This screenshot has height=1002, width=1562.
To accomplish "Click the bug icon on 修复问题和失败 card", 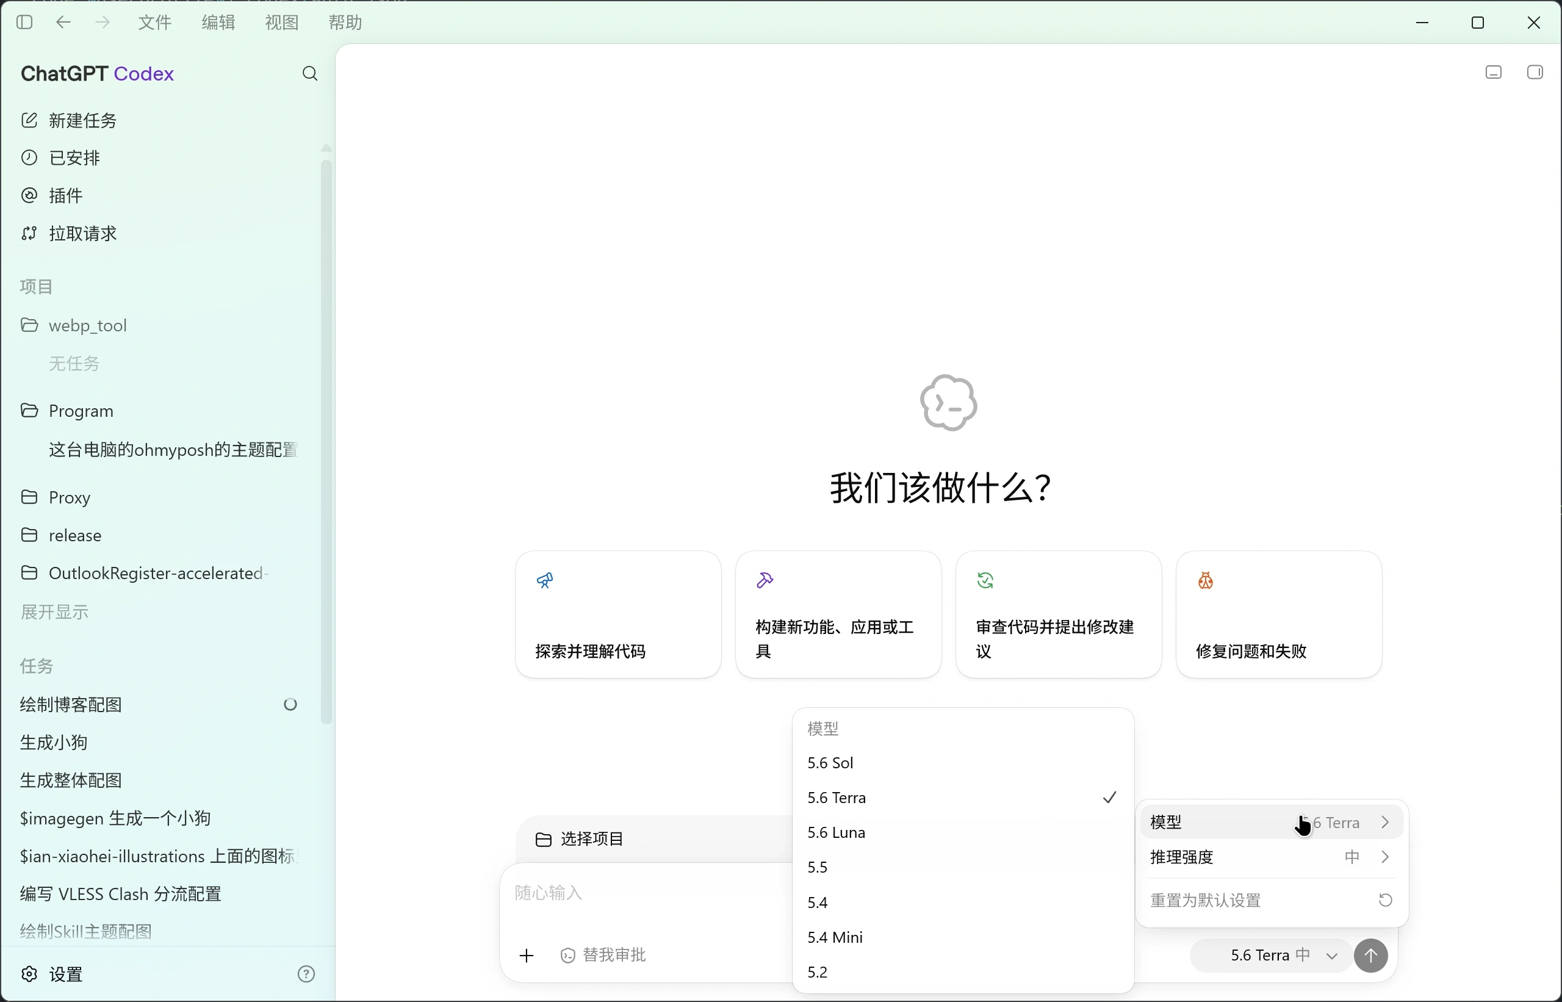I will pos(1206,580).
